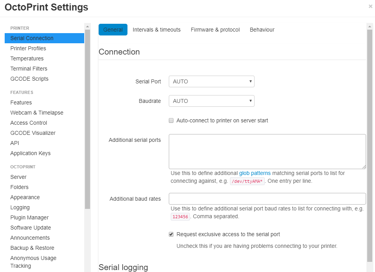
Task: Switch to the Firmware & protocol tab
Action: pos(215,30)
